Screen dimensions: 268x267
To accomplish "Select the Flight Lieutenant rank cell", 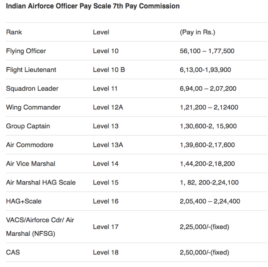I will pyautogui.click(x=31, y=70).
